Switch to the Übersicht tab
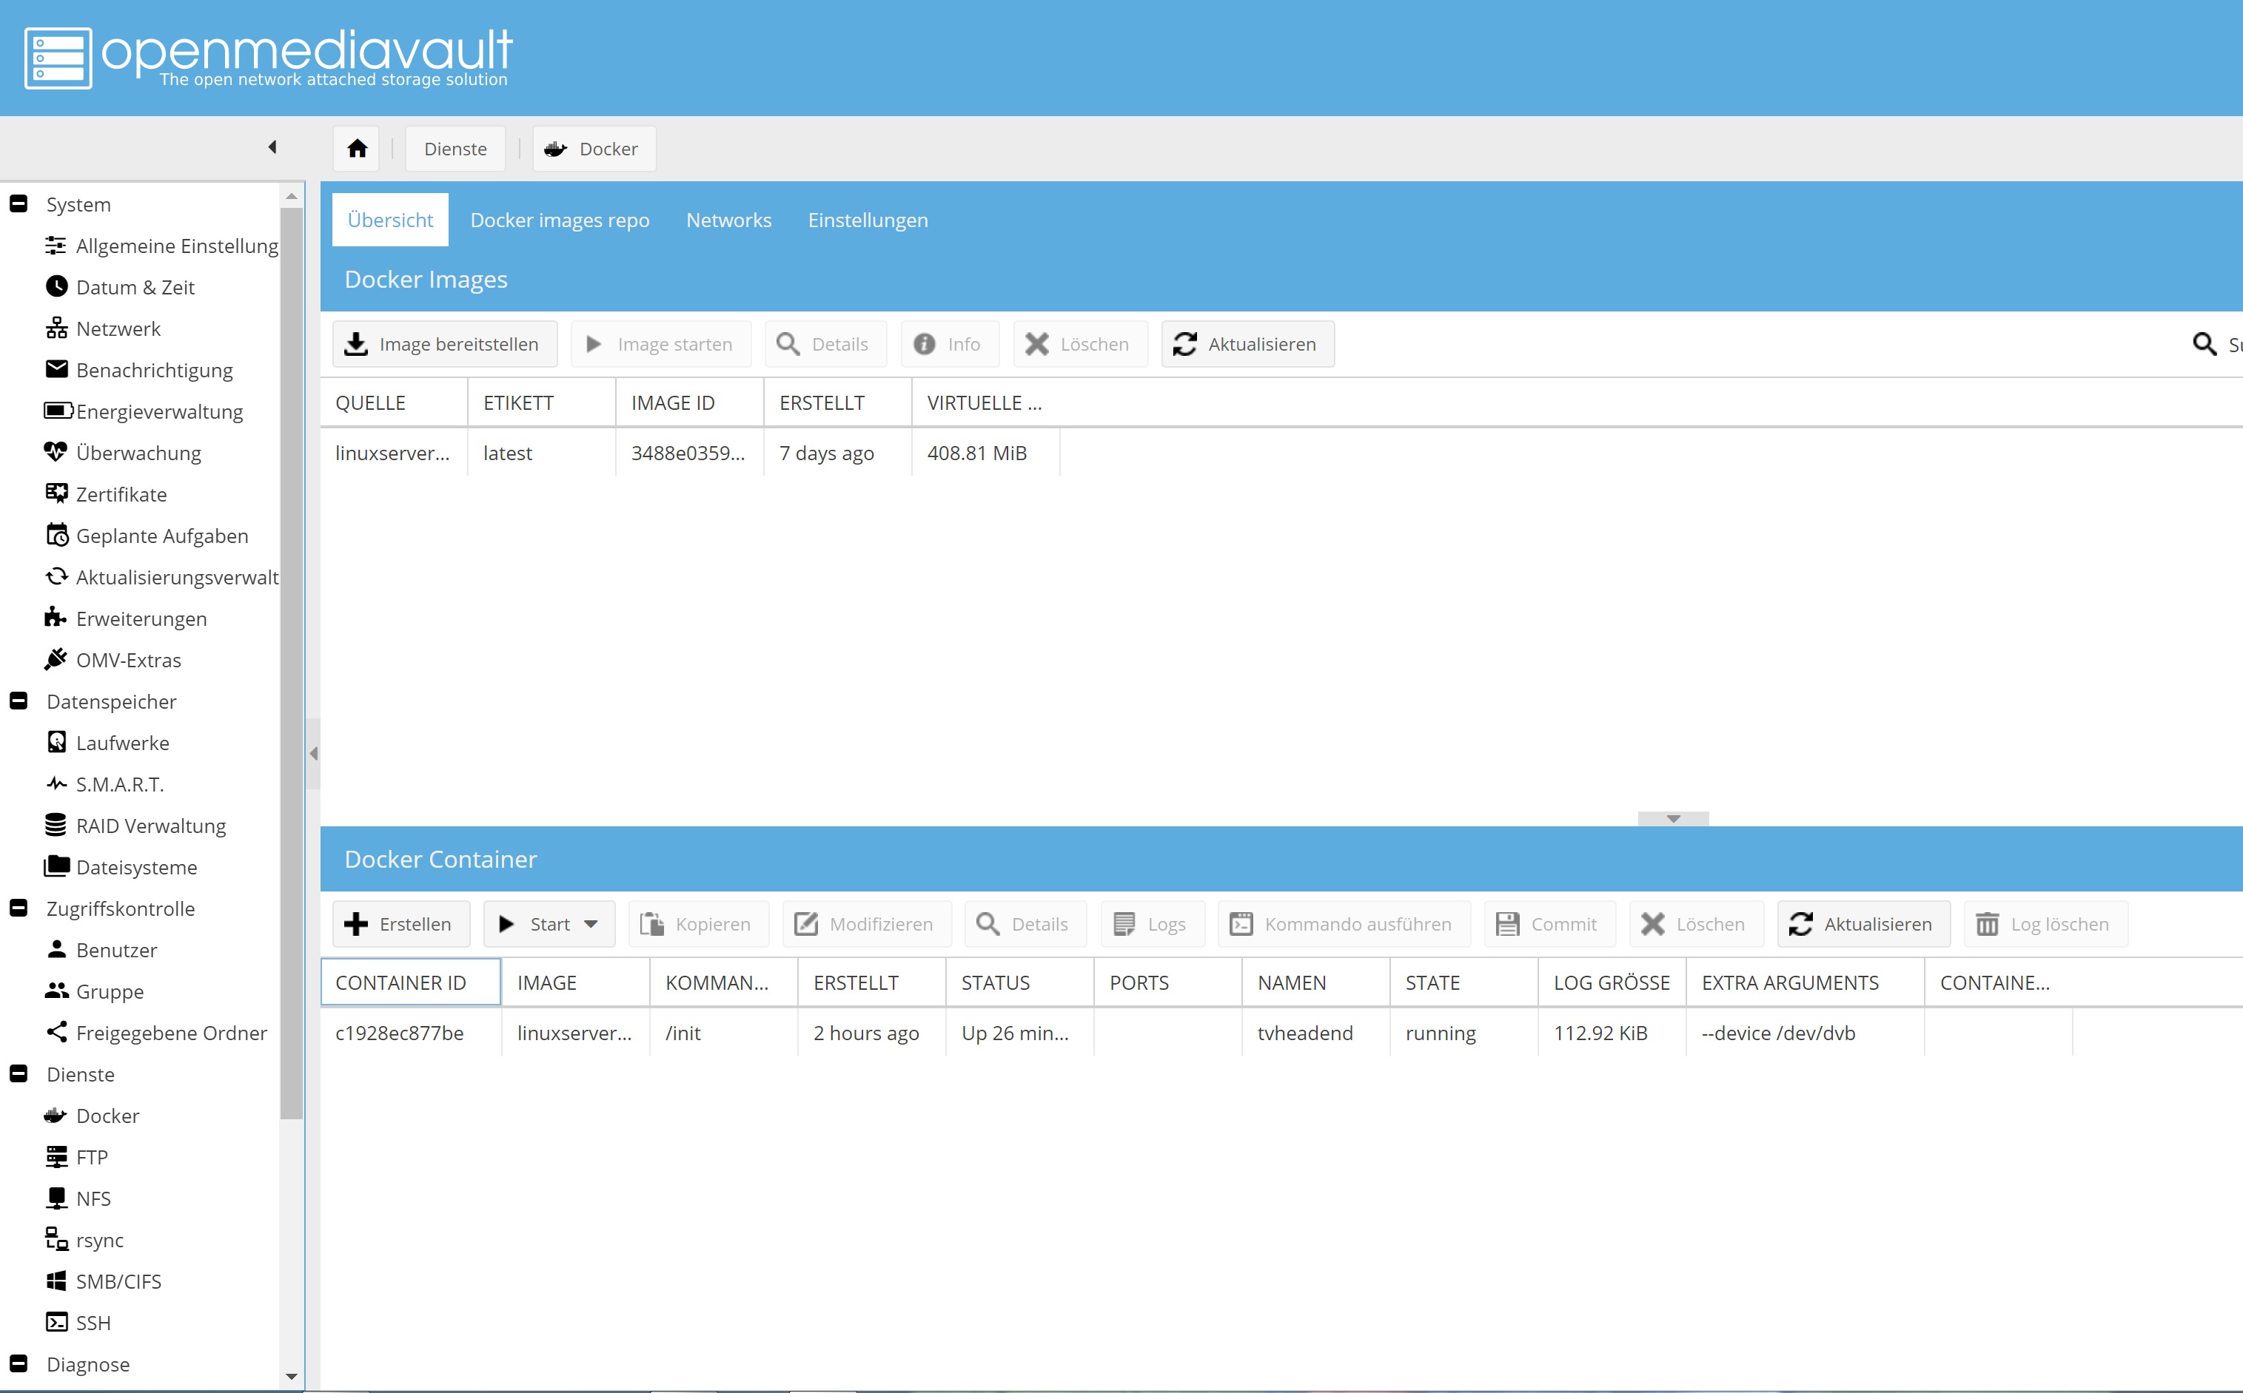 tap(390, 220)
